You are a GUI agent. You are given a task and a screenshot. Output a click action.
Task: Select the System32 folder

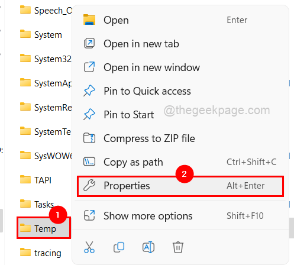pos(46,59)
